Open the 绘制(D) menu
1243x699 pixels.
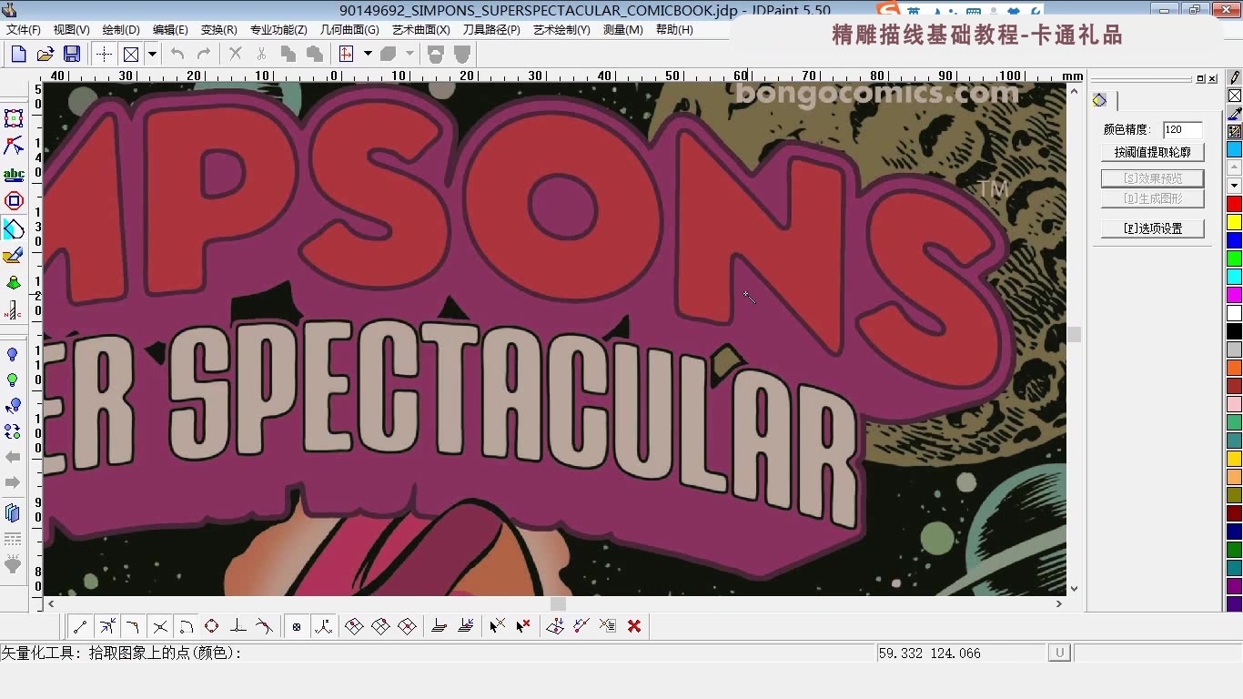click(x=121, y=29)
